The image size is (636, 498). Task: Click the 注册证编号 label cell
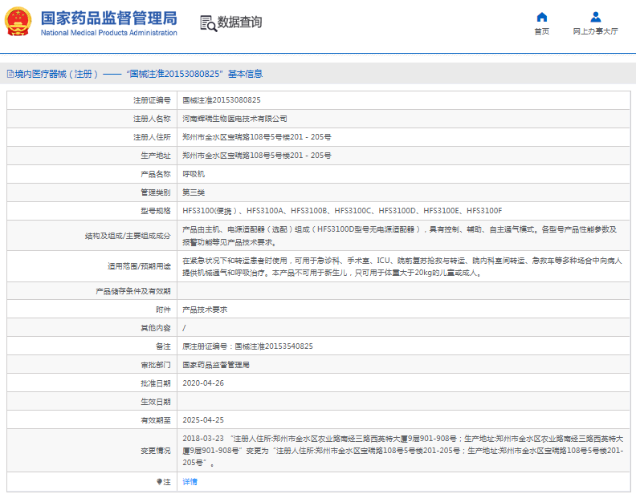point(152,100)
